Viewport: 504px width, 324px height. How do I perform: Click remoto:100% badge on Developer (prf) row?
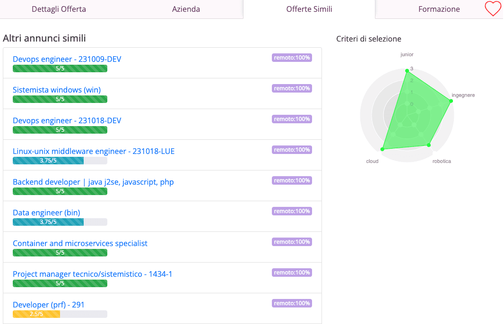point(292,303)
